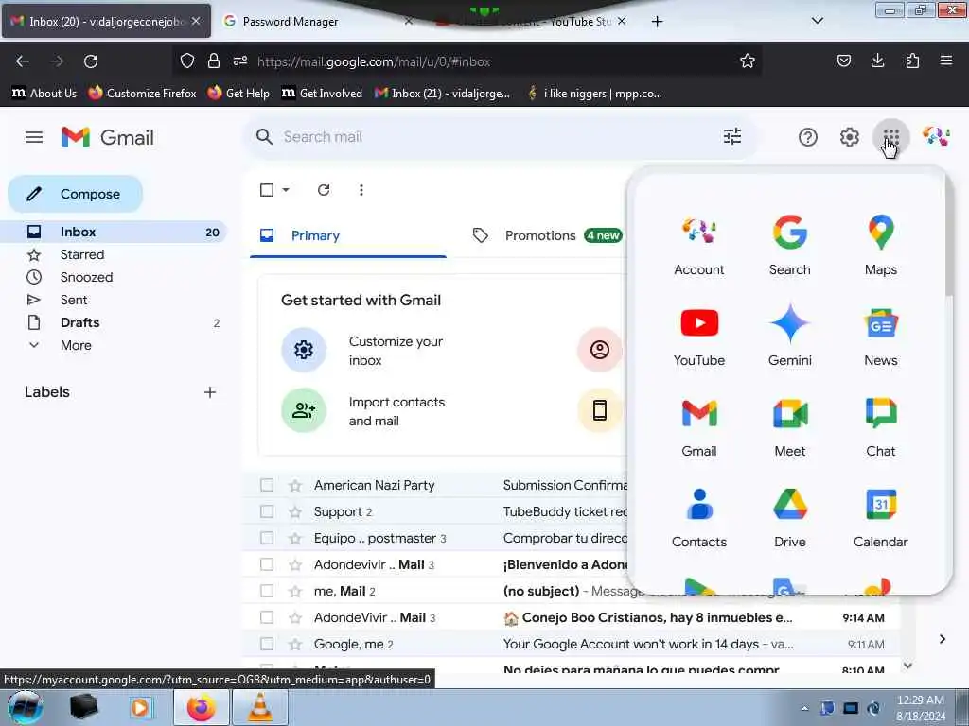This screenshot has height=726, width=969.
Task: Show search options filter icon
Action: pyautogui.click(x=731, y=136)
